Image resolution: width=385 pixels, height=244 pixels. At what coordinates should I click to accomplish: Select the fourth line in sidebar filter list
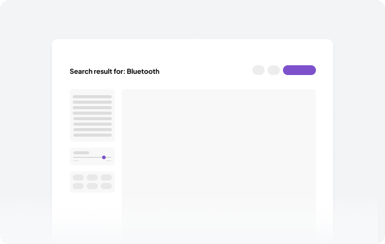92,113
